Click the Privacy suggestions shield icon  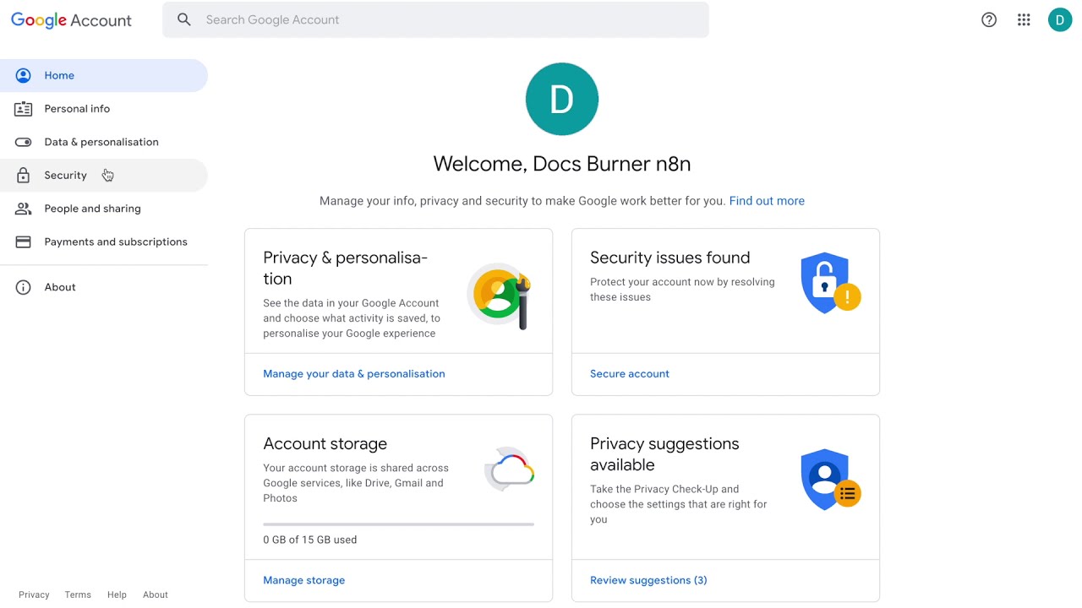[830, 480]
